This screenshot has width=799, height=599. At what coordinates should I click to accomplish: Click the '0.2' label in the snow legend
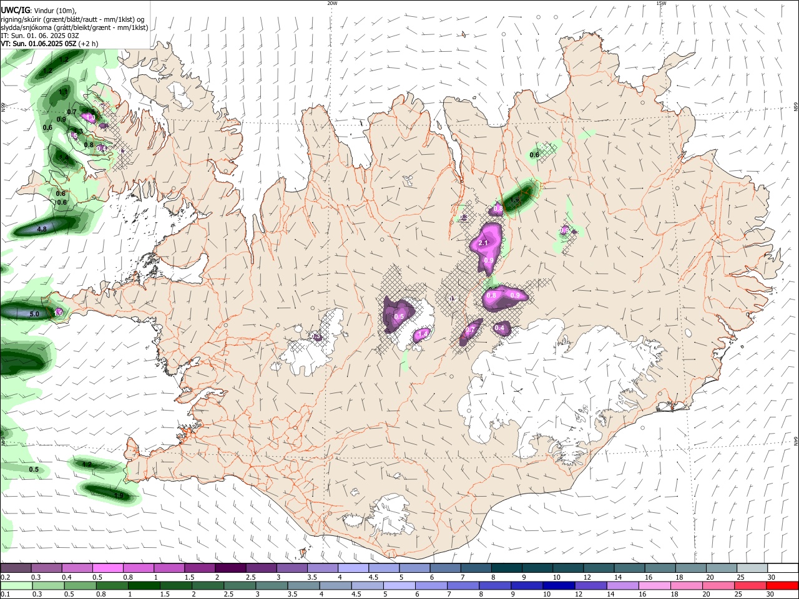[x=5, y=577]
